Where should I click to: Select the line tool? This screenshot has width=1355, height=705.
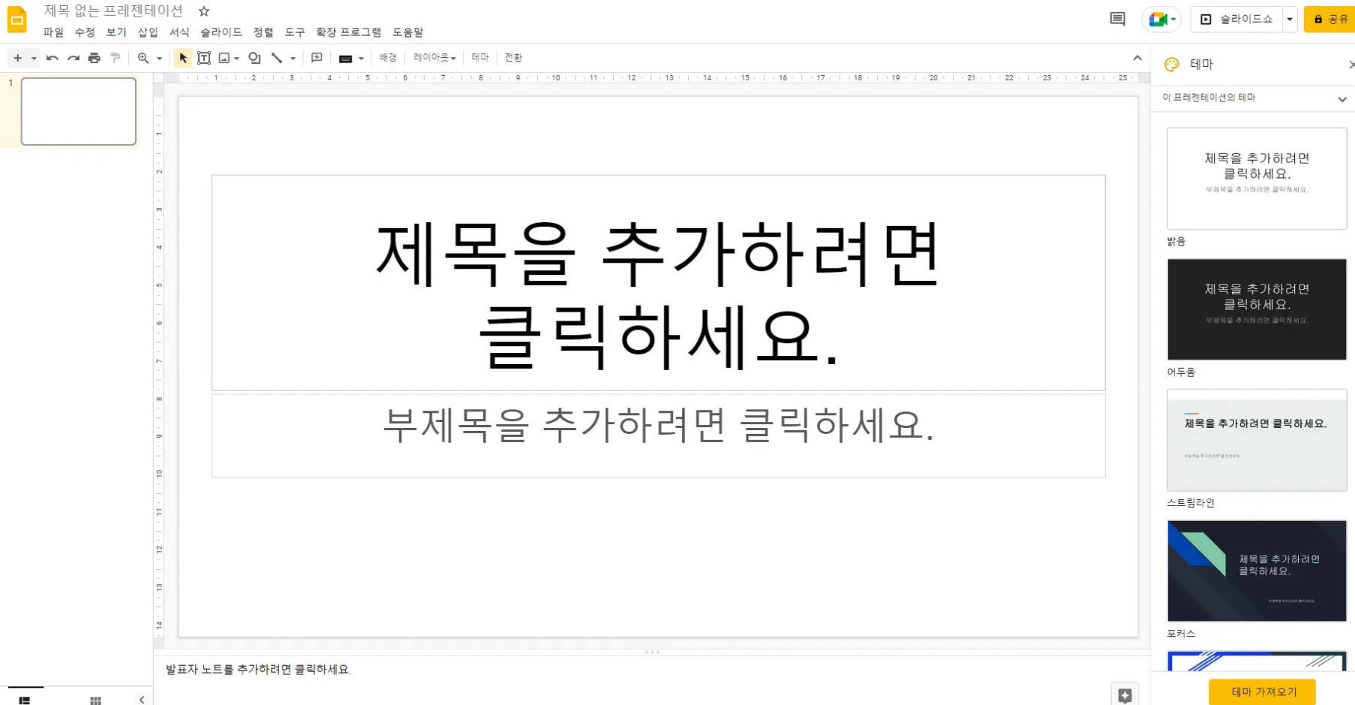[x=277, y=58]
